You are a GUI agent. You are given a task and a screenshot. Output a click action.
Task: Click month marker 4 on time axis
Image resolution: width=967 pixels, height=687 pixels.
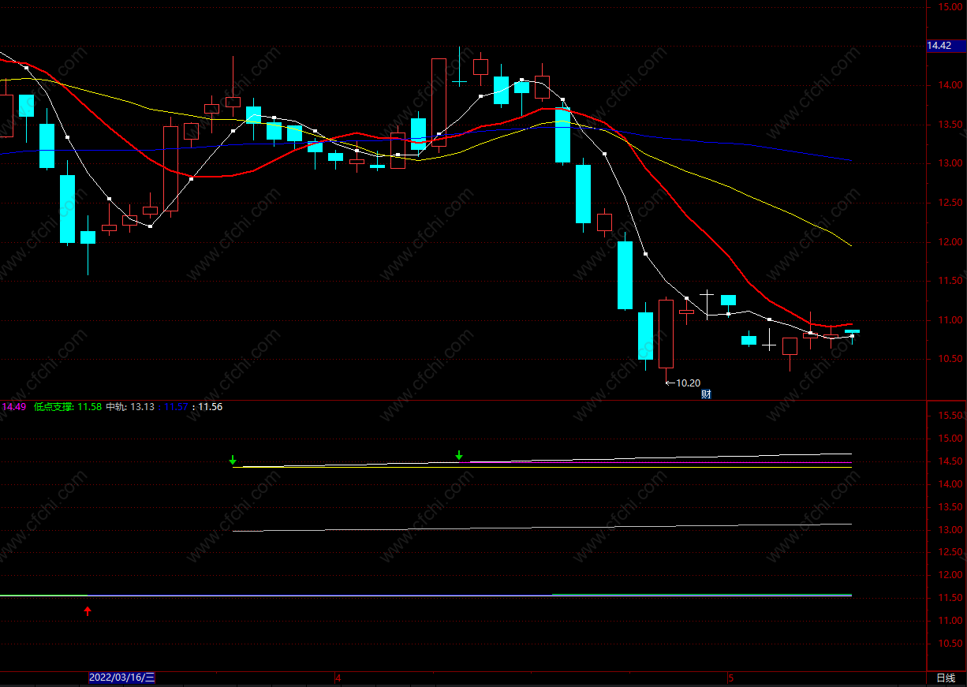(338, 678)
